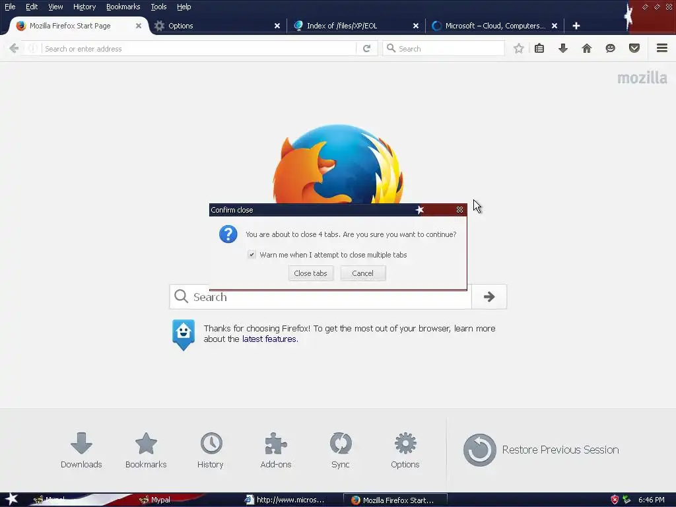
Task: Follow the latest features link
Action: [269, 339]
